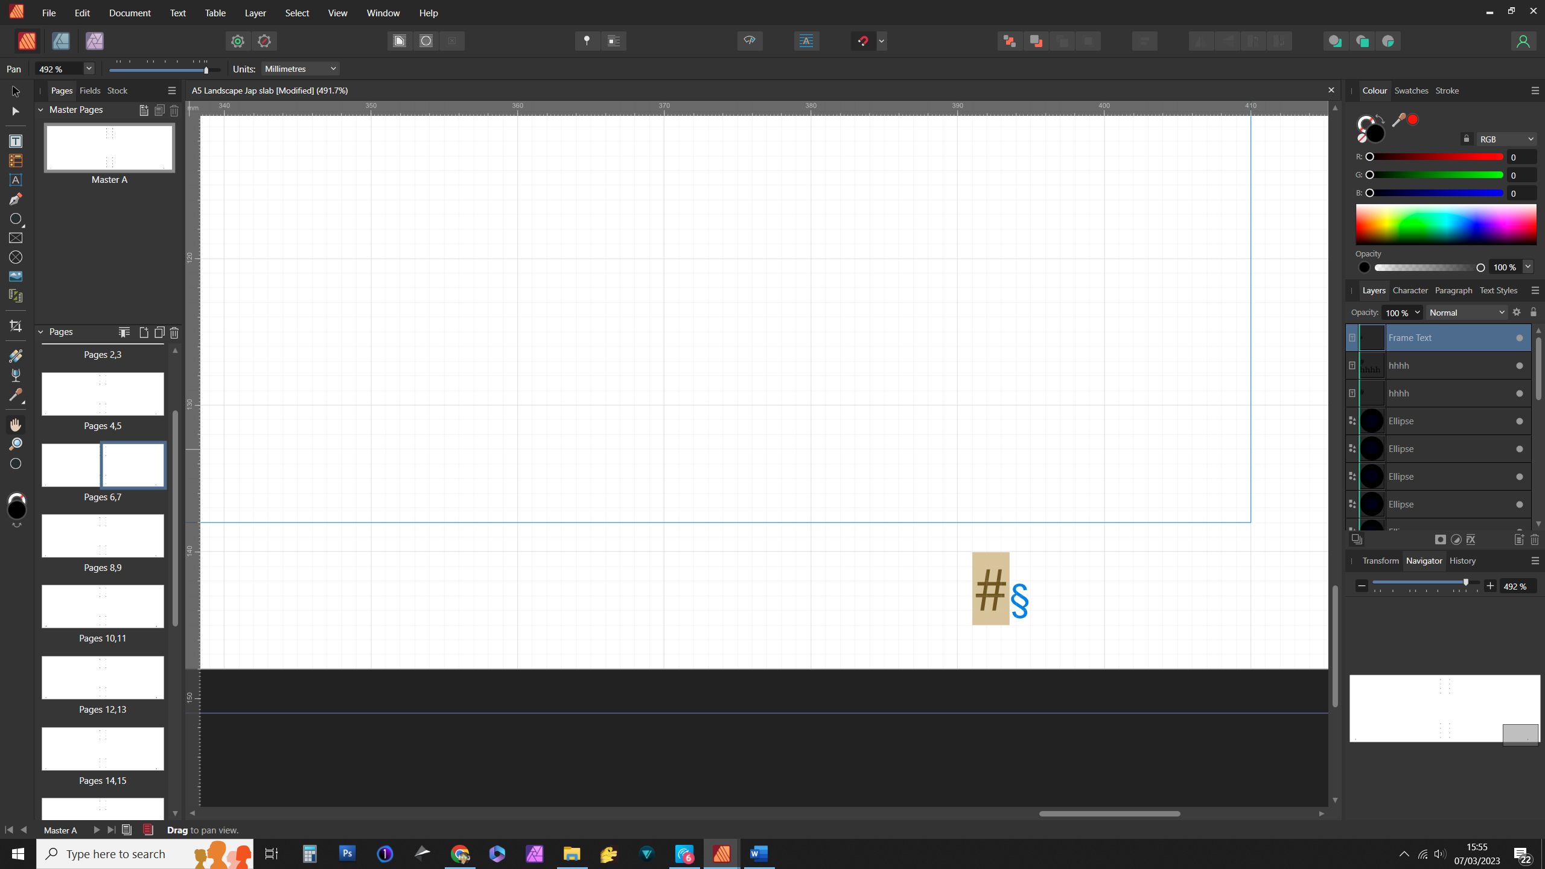Open the History panel tab

click(x=1462, y=561)
